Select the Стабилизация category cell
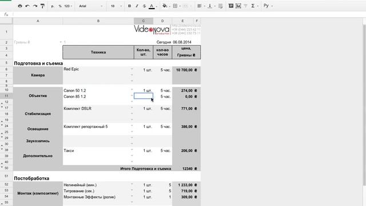 (38, 114)
